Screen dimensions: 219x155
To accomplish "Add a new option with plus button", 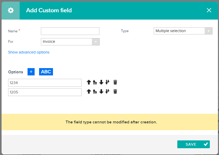I will coord(31,72).
